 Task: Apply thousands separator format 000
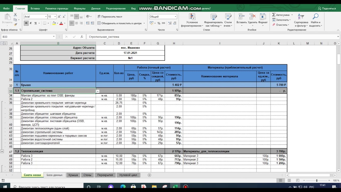[x=163, y=23]
